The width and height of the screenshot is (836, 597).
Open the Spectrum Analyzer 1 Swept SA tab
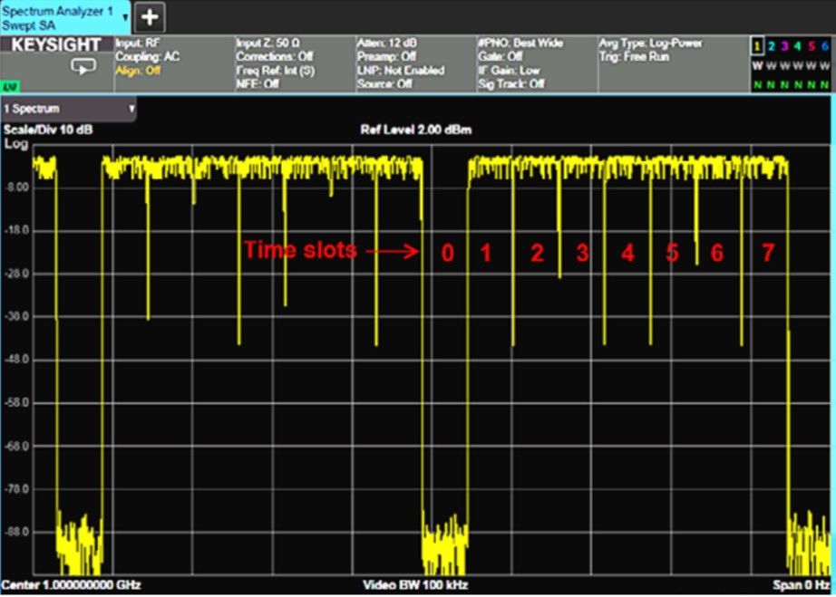point(56,16)
